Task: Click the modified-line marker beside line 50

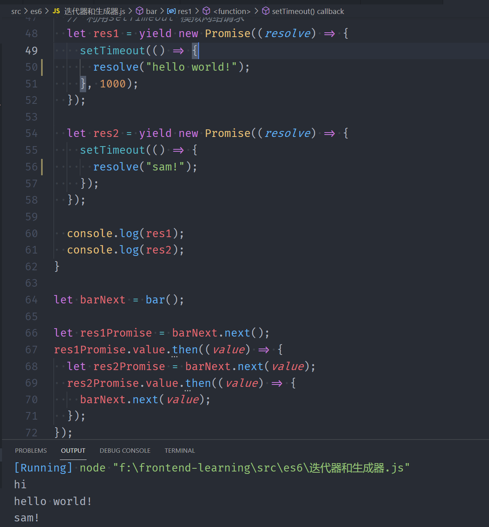Action: point(42,67)
